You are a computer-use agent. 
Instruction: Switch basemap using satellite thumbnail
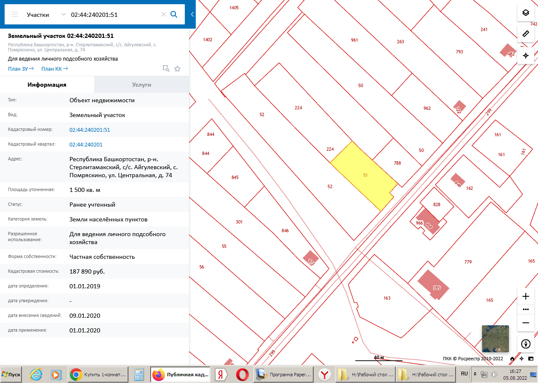click(x=495, y=339)
